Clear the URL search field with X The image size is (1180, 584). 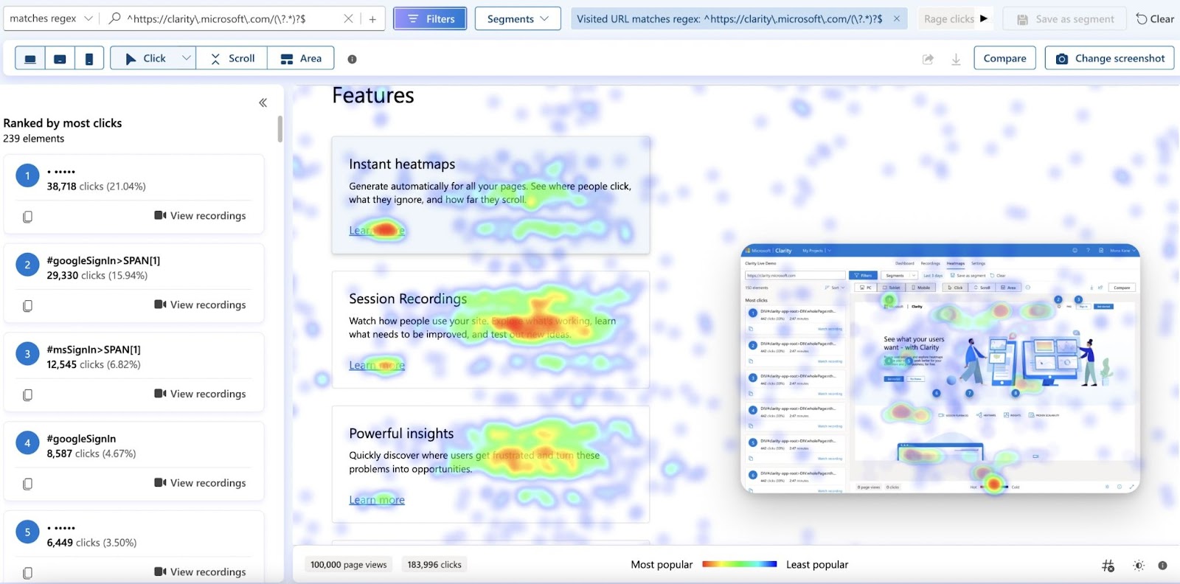348,18
